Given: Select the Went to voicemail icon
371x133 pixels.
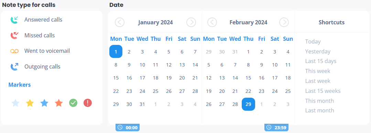Looking at the screenshot, I should [x=14, y=51].
